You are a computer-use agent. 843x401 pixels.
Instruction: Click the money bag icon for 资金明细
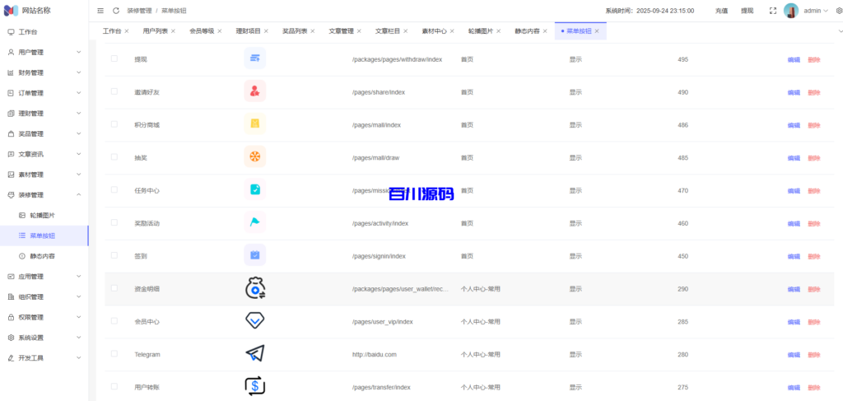point(254,288)
